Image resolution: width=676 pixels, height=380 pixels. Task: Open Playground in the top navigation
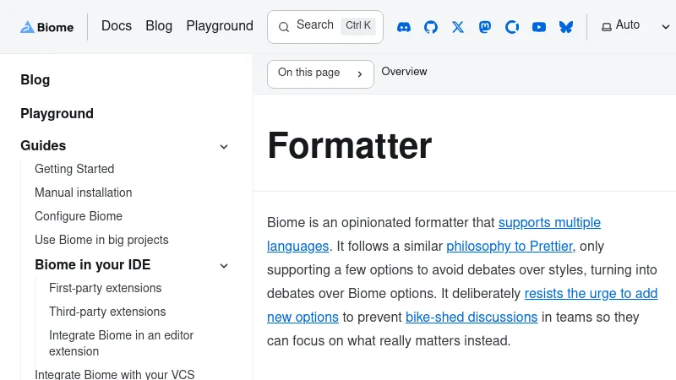[x=220, y=26]
